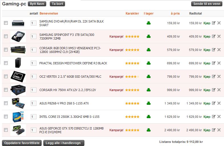Tick checkbox for ASUS P8Z68-V PRO row

click(x=6, y=103)
